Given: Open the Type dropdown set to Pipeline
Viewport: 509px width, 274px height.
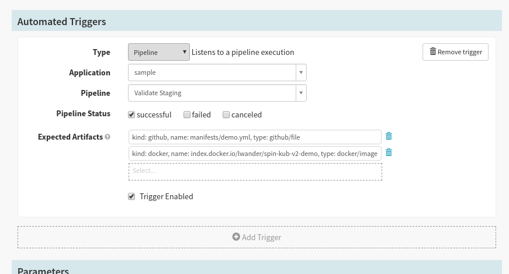Looking at the screenshot, I should point(158,52).
